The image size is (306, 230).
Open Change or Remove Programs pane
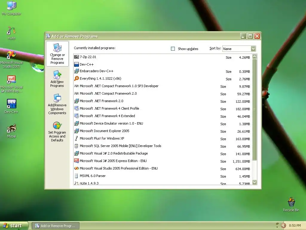pyautogui.click(x=57, y=54)
